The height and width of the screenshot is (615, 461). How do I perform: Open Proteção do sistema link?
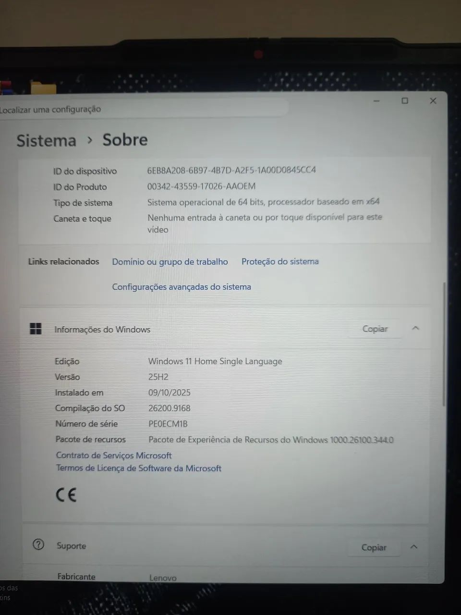280,261
